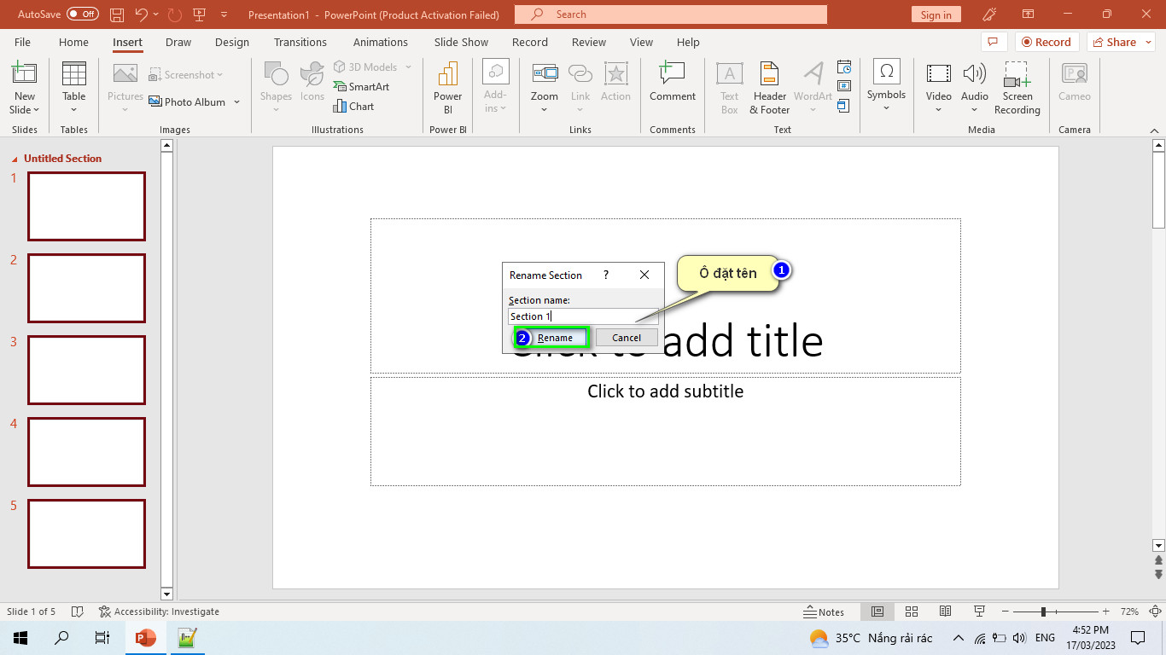The width and height of the screenshot is (1166, 655).
Task: Open Windows Start menu
Action: coord(20,637)
